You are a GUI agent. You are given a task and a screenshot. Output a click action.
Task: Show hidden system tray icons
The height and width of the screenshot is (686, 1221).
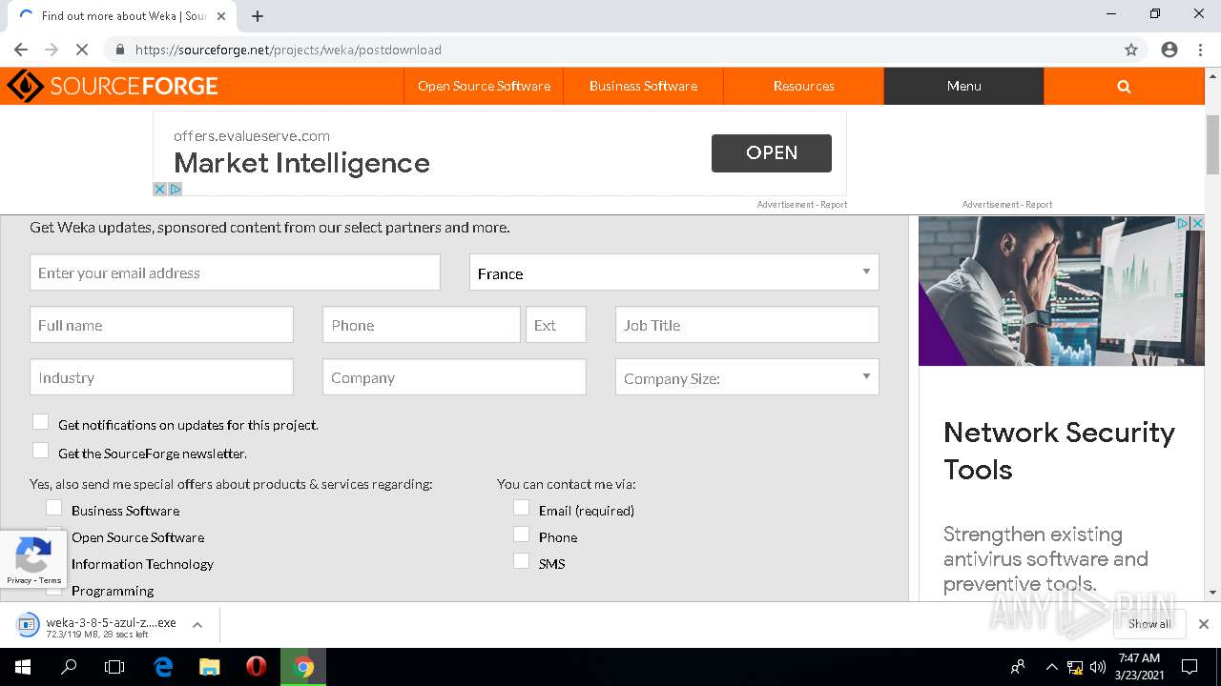1051,667
